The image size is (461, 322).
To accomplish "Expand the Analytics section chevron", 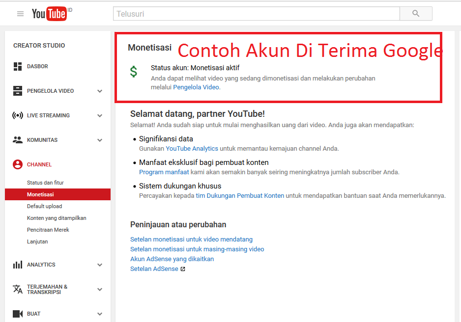I will (100, 265).
